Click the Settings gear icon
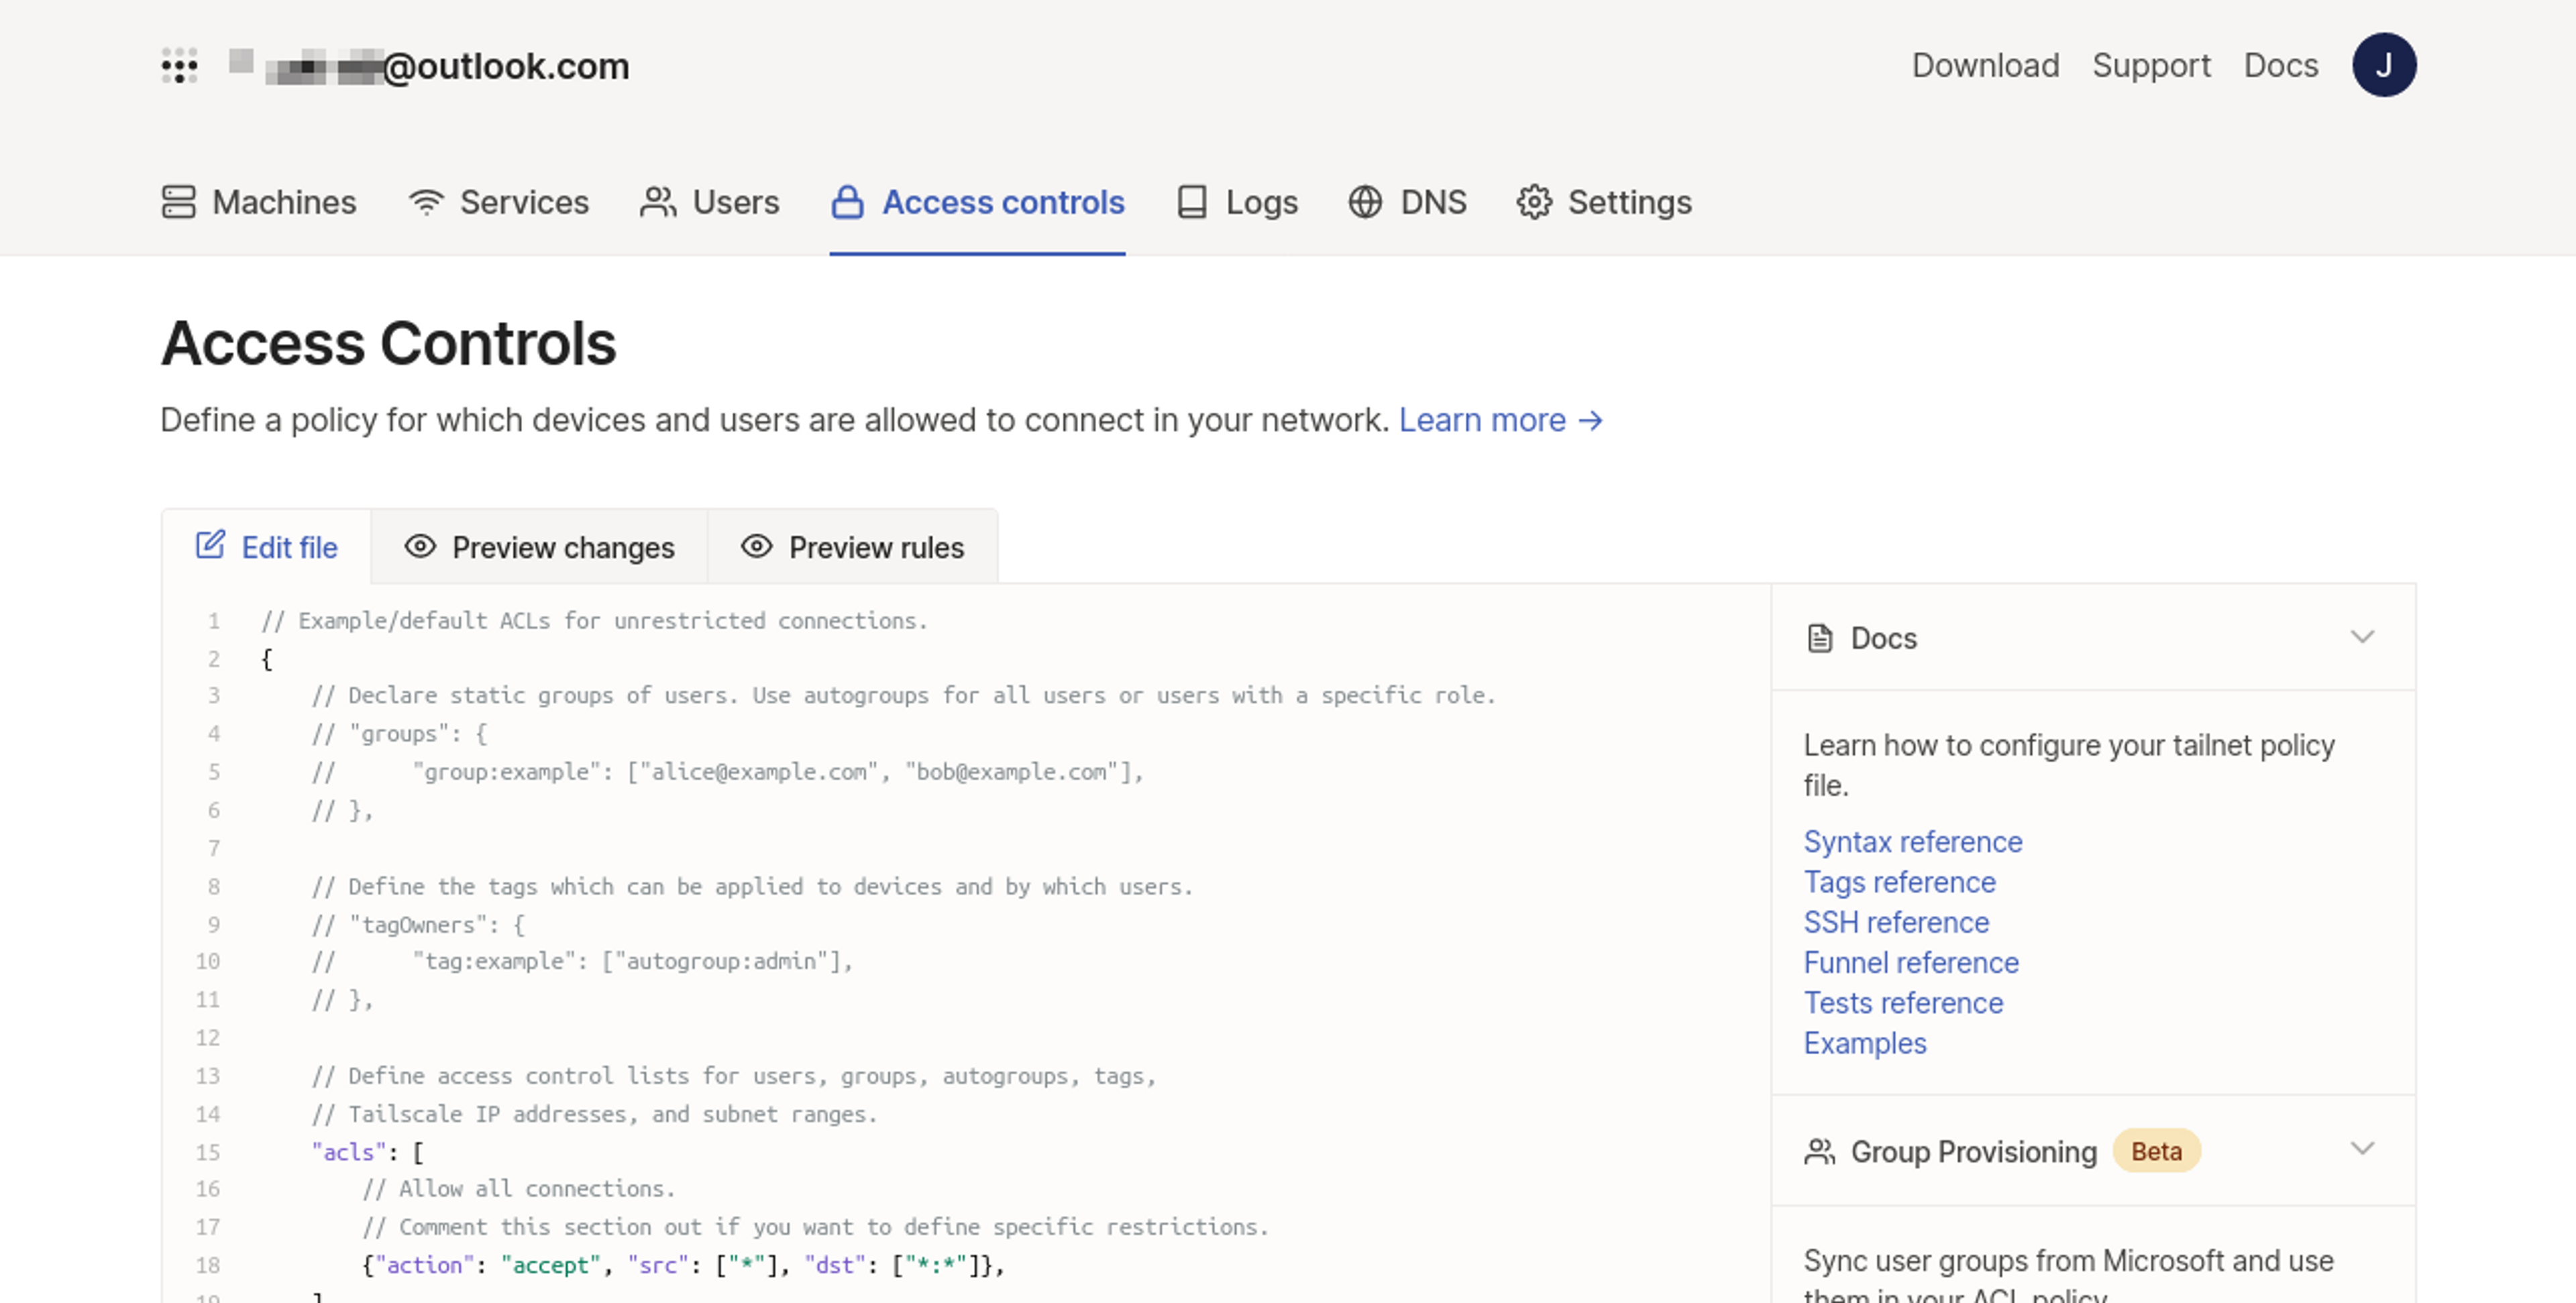 (x=1533, y=202)
